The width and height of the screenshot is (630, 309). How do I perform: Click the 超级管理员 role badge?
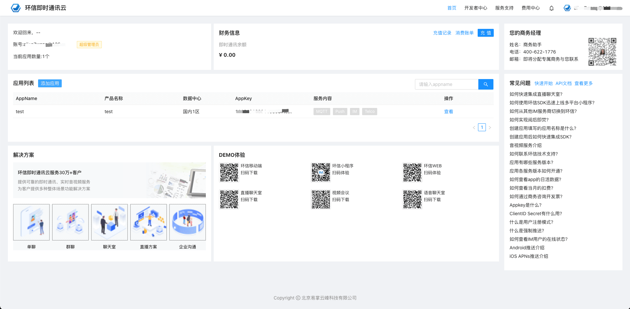(x=89, y=45)
